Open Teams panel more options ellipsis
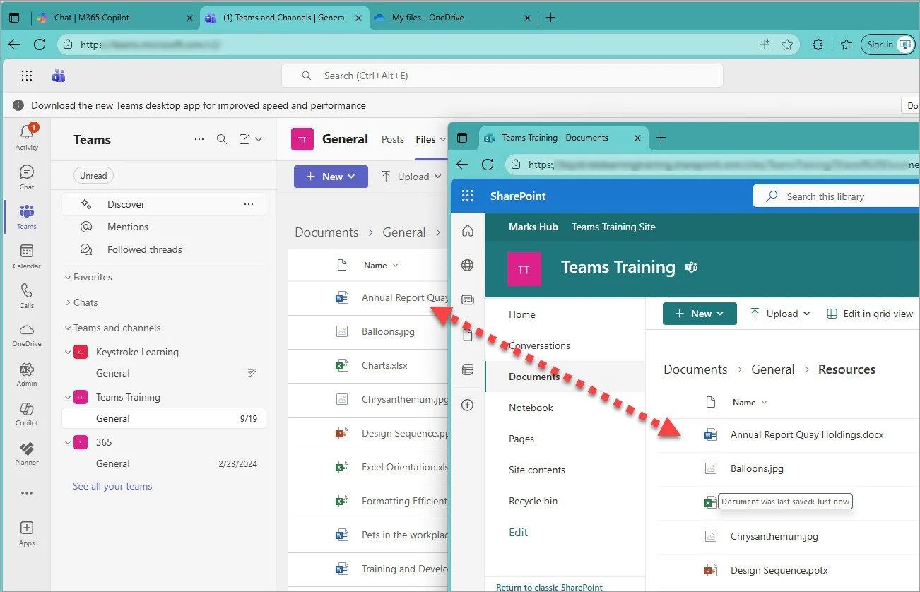The image size is (920, 592). (199, 139)
